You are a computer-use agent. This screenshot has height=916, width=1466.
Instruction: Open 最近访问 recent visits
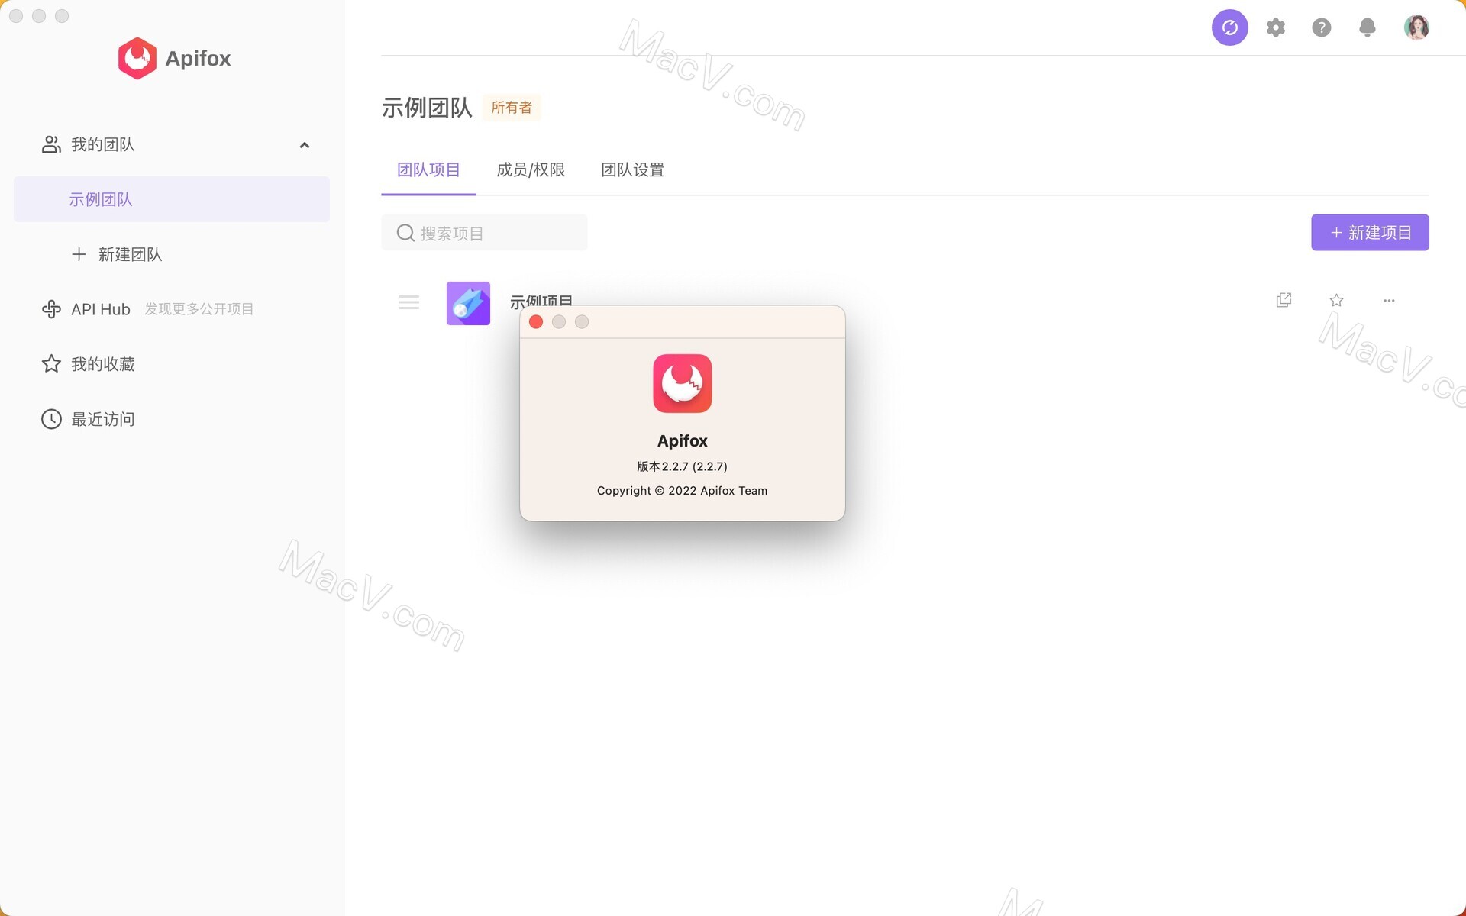88,419
